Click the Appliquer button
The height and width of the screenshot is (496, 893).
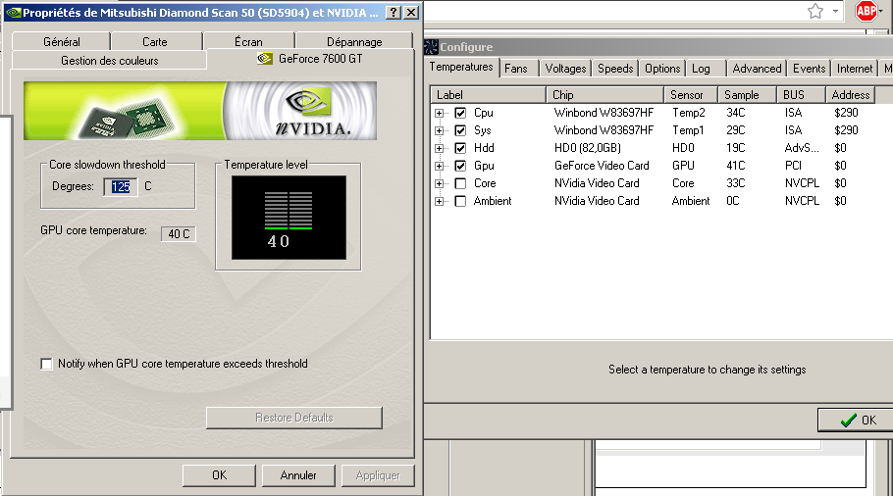[x=378, y=475]
